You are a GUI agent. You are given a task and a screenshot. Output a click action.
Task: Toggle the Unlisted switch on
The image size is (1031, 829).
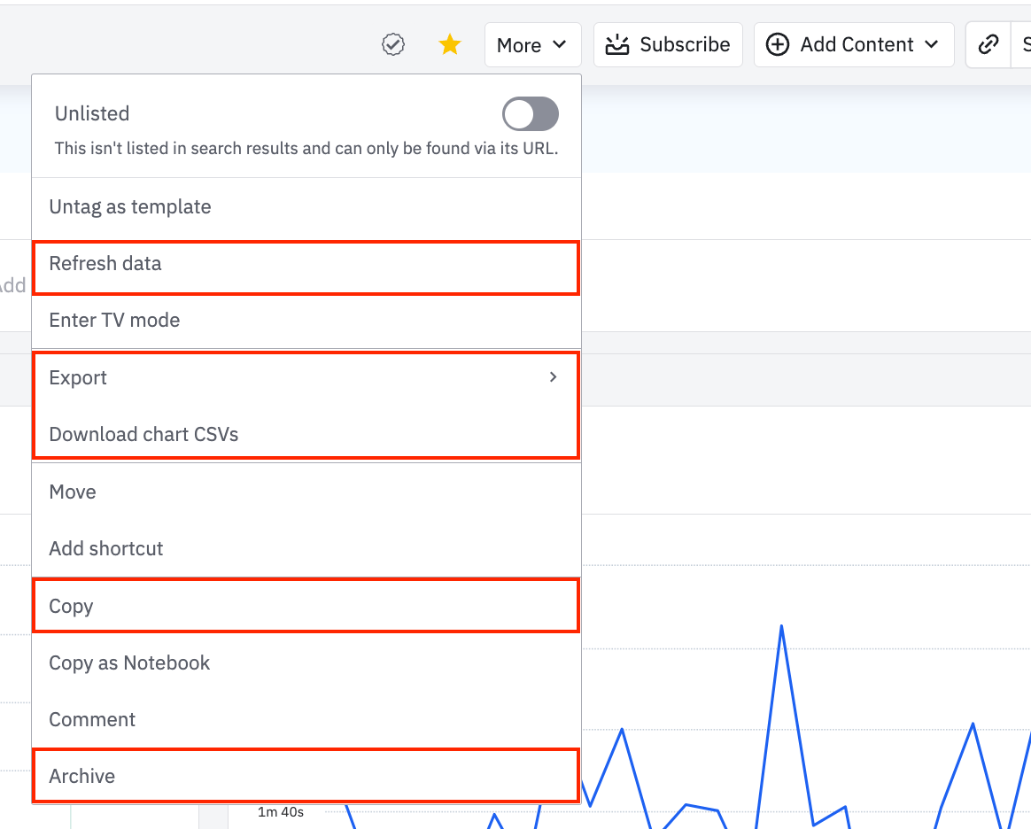pyautogui.click(x=530, y=114)
